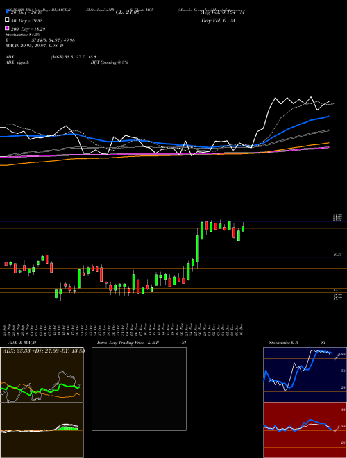Open the empty Intra Day Trading Price chart box
Image resolution: width=347 pixels, height=458 pixels.
pos(139,389)
